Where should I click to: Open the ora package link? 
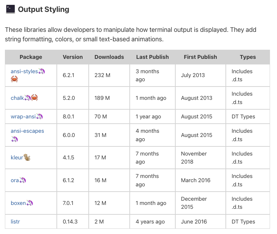15,180
